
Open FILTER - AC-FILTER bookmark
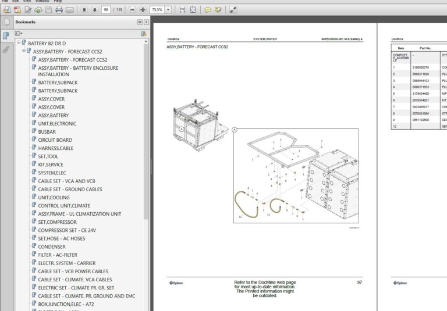tap(58, 255)
